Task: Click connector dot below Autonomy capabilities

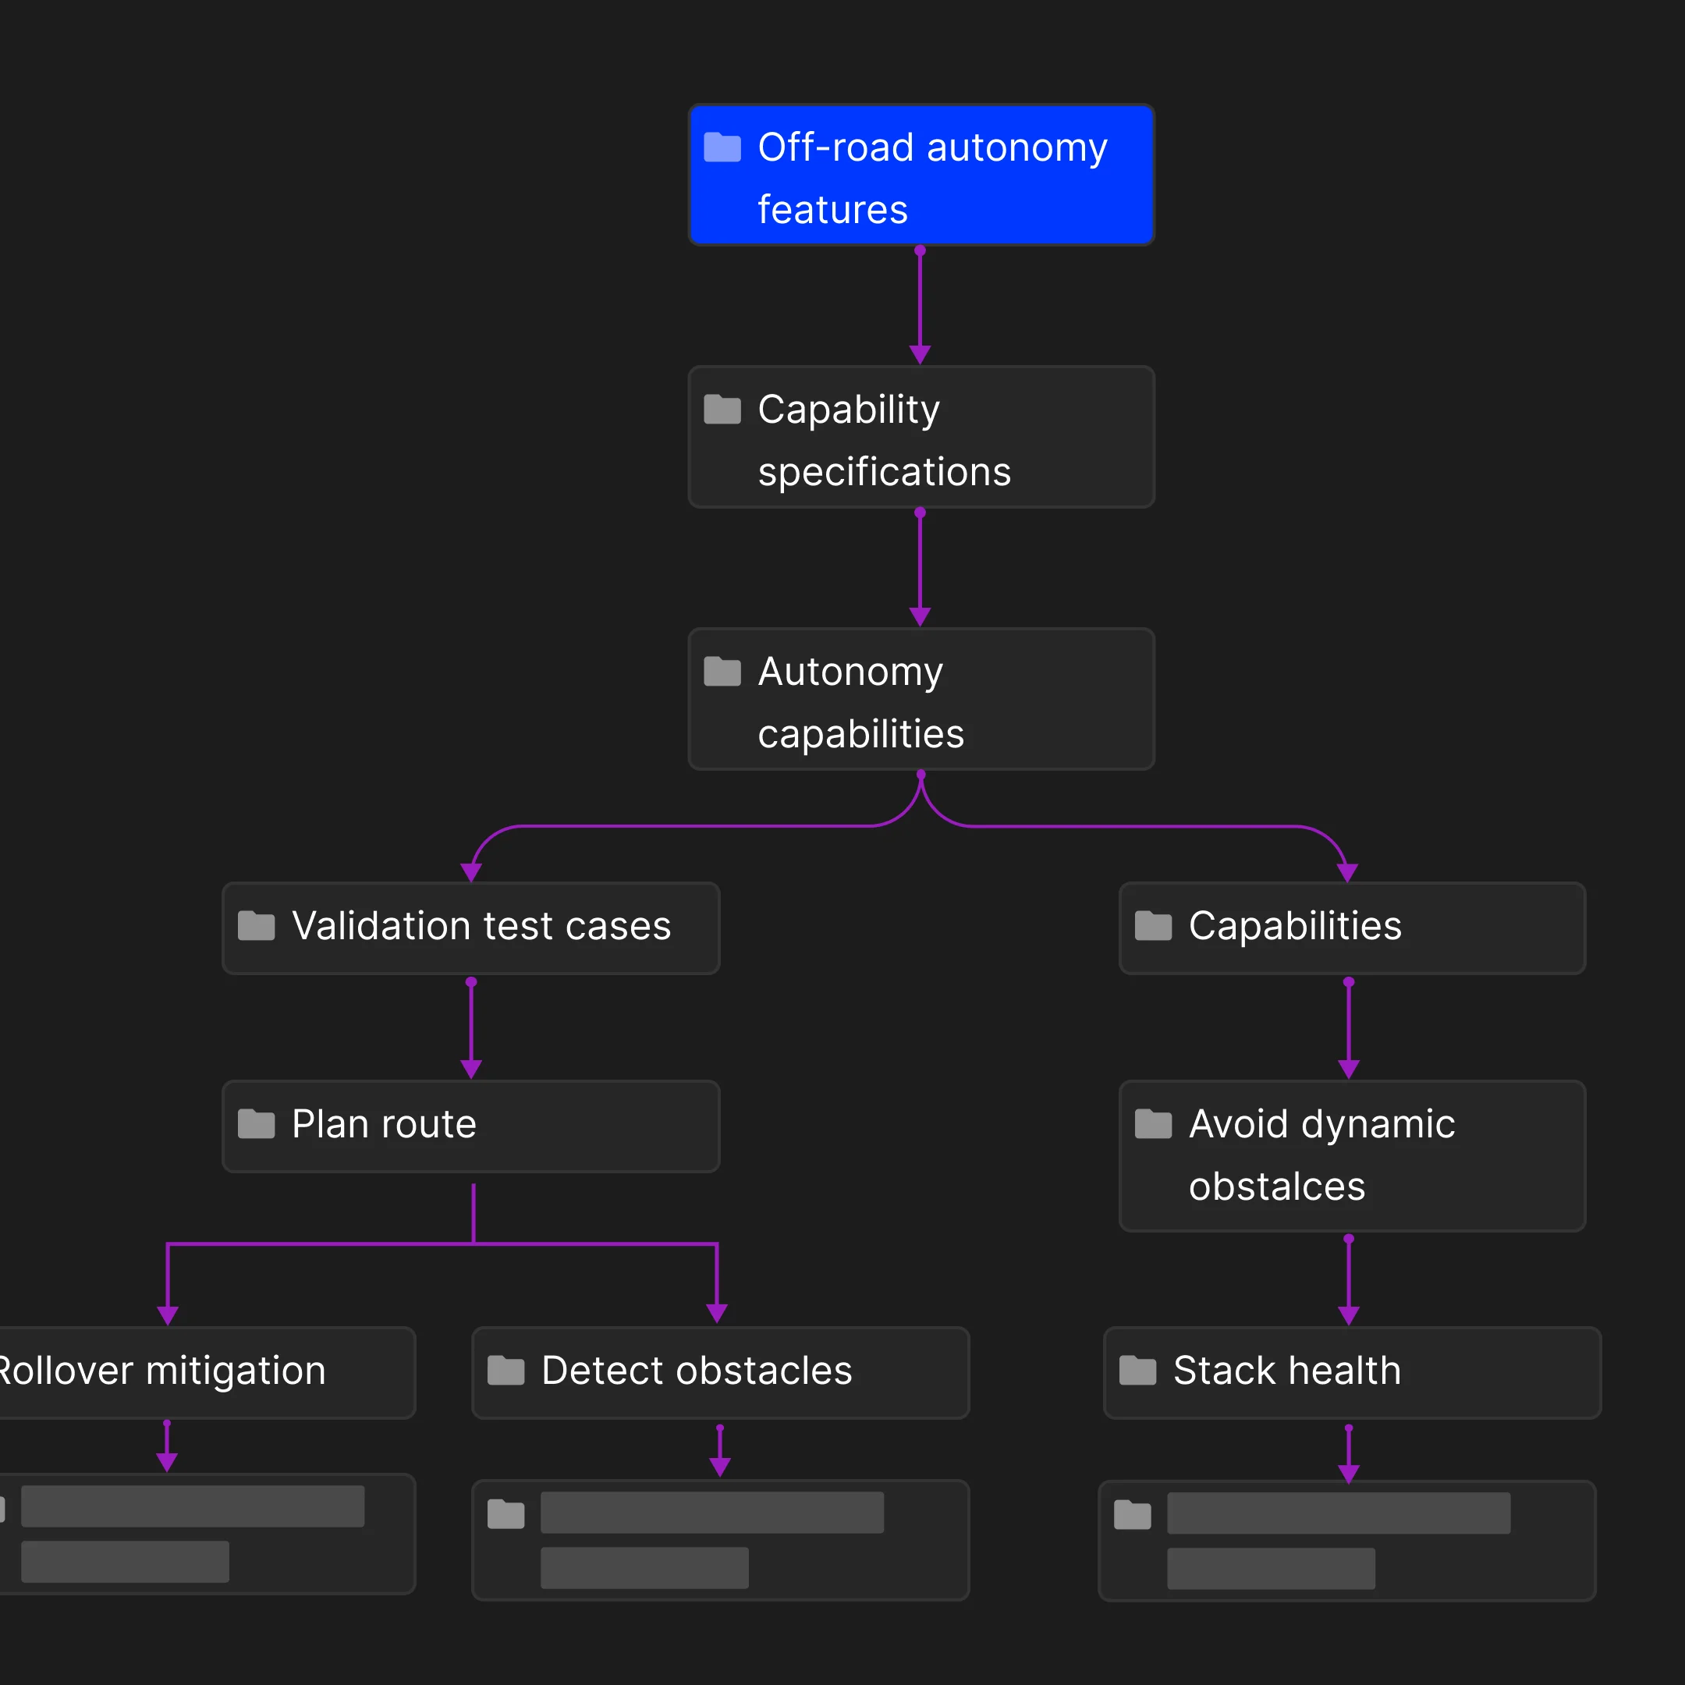Action: [x=921, y=775]
